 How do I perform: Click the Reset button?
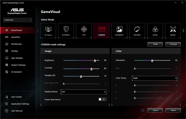point(155,44)
